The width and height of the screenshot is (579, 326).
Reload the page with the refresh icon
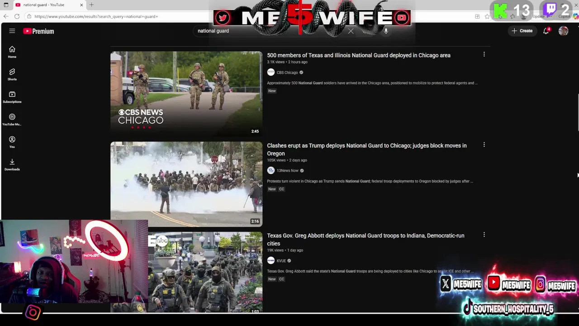click(17, 16)
